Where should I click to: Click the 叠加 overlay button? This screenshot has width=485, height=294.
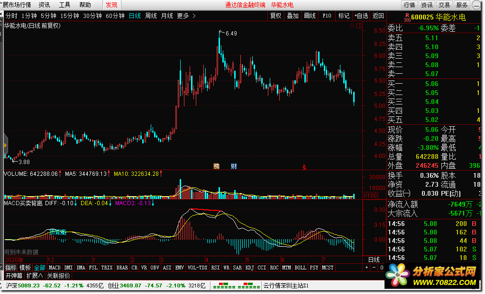click(293, 16)
